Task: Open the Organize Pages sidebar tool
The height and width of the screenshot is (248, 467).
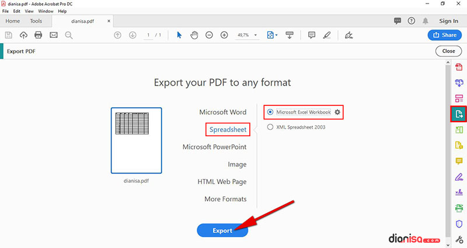Action: click(x=459, y=98)
